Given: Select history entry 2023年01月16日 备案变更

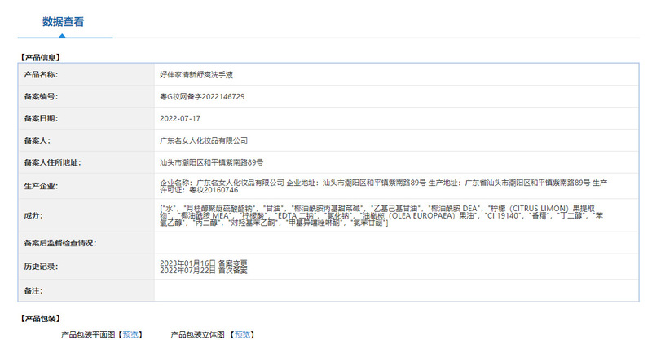Looking at the screenshot, I should point(203,263).
